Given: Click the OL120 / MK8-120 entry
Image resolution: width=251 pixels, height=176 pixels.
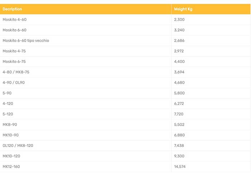Looking at the screenshot, I should point(18,145).
